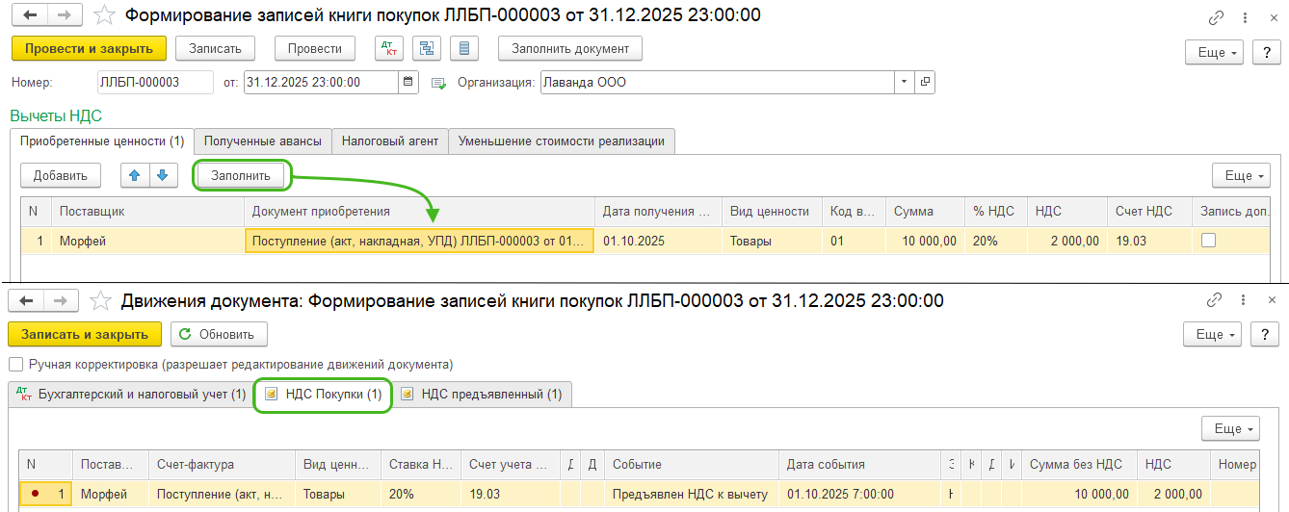Toggle Запись доп. листа checkbox in row 1
This screenshot has height=512, width=1289.
(x=1208, y=241)
